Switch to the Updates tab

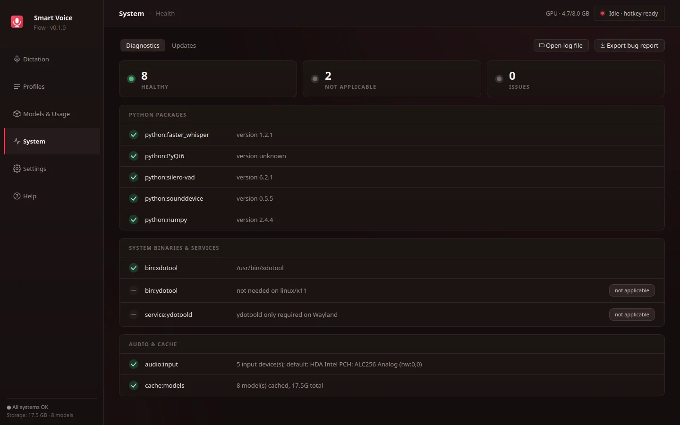click(x=184, y=45)
